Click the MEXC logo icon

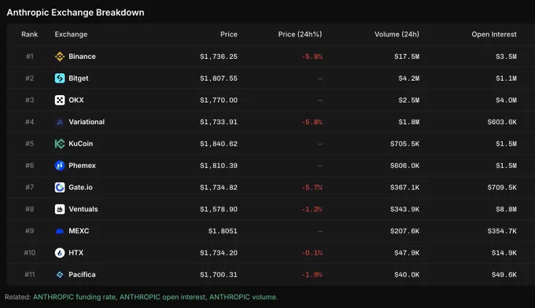point(60,231)
